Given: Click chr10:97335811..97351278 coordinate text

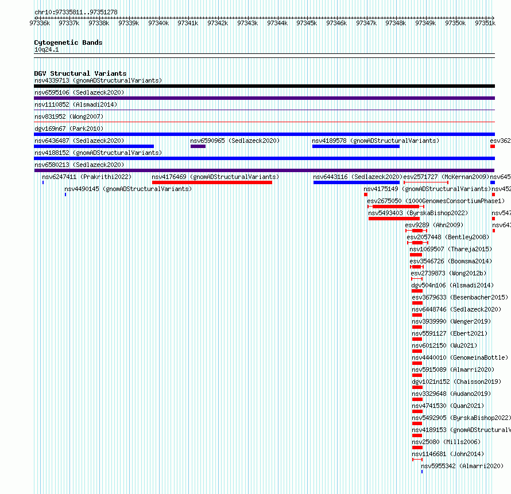Looking at the screenshot, I should [x=76, y=12].
